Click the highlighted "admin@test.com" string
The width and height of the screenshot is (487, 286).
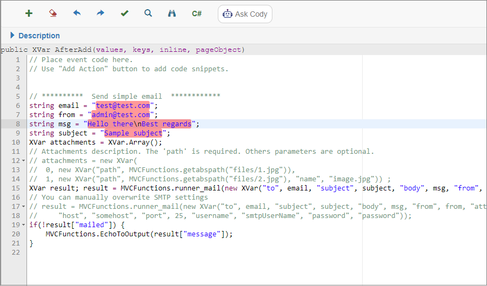121,115
